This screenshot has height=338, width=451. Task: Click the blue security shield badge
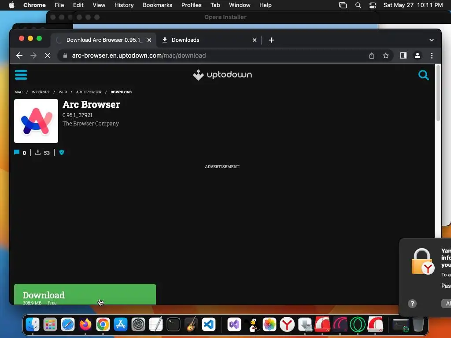62,152
